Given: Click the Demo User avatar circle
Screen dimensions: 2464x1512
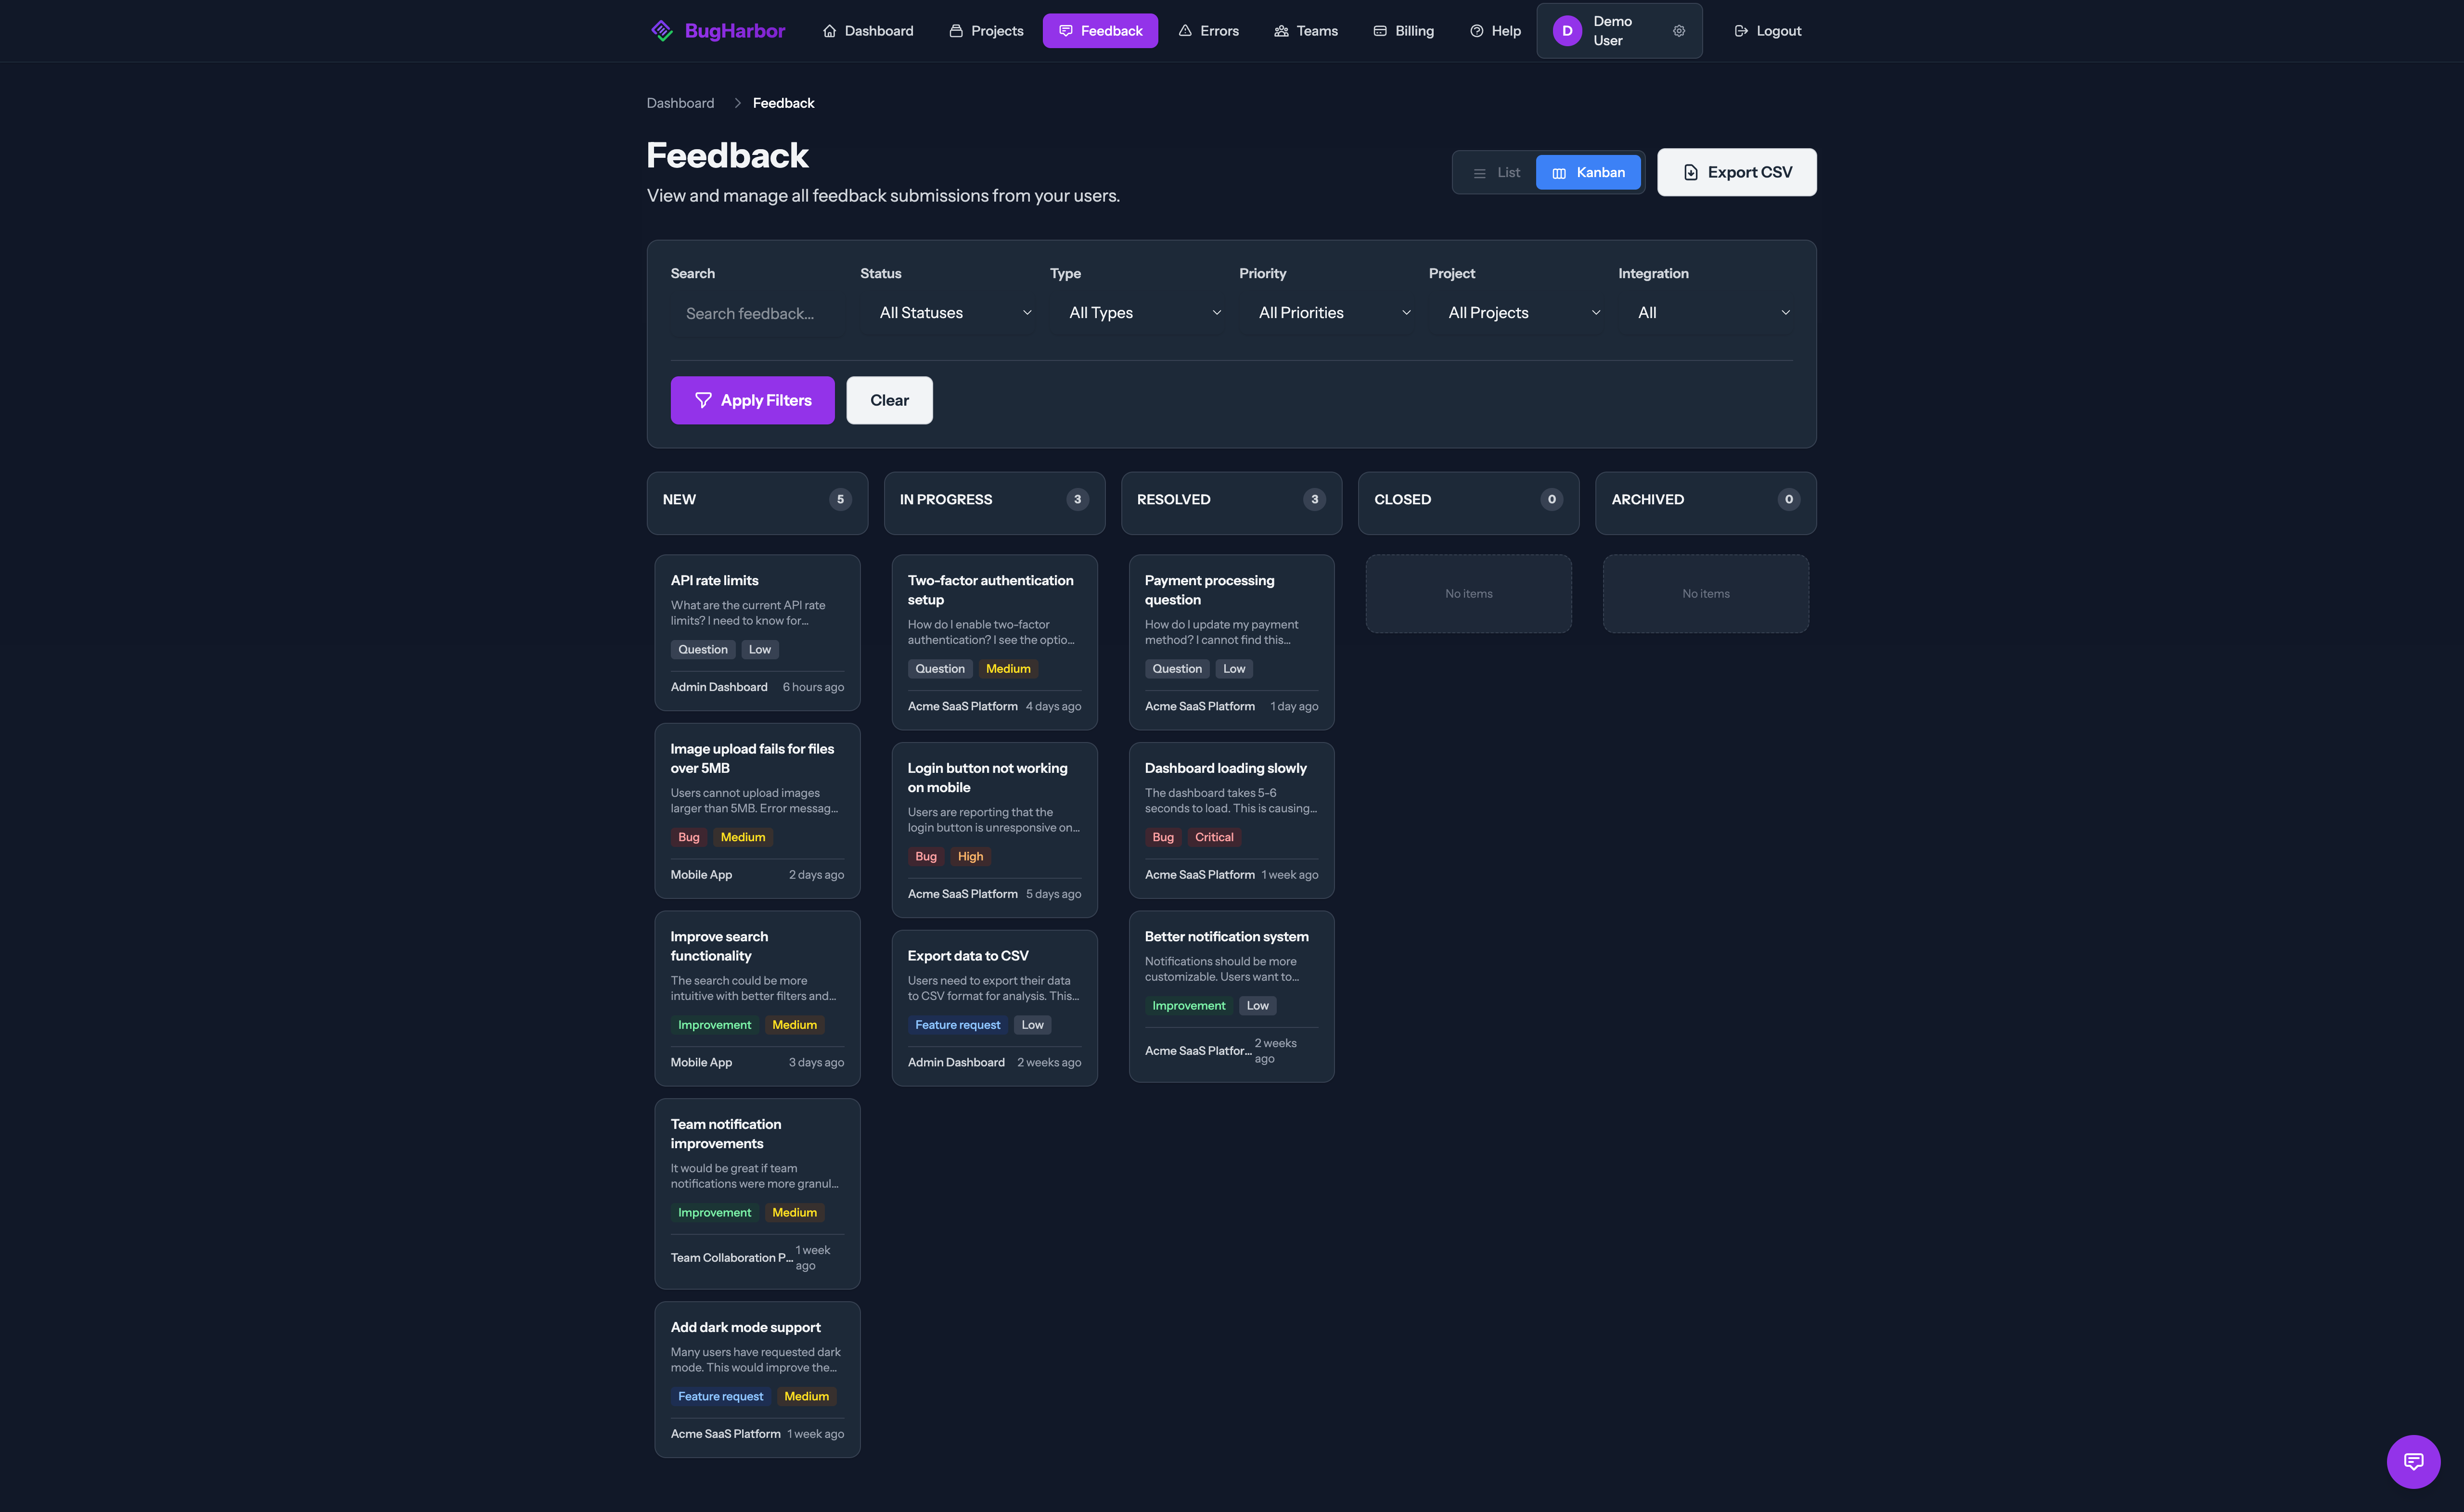Looking at the screenshot, I should pyautogui.click(x=1566, y=30).
